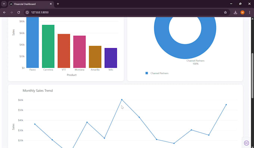Open a new tab with plus button
Screen dimensions: 254x148
tap(58, 4)
